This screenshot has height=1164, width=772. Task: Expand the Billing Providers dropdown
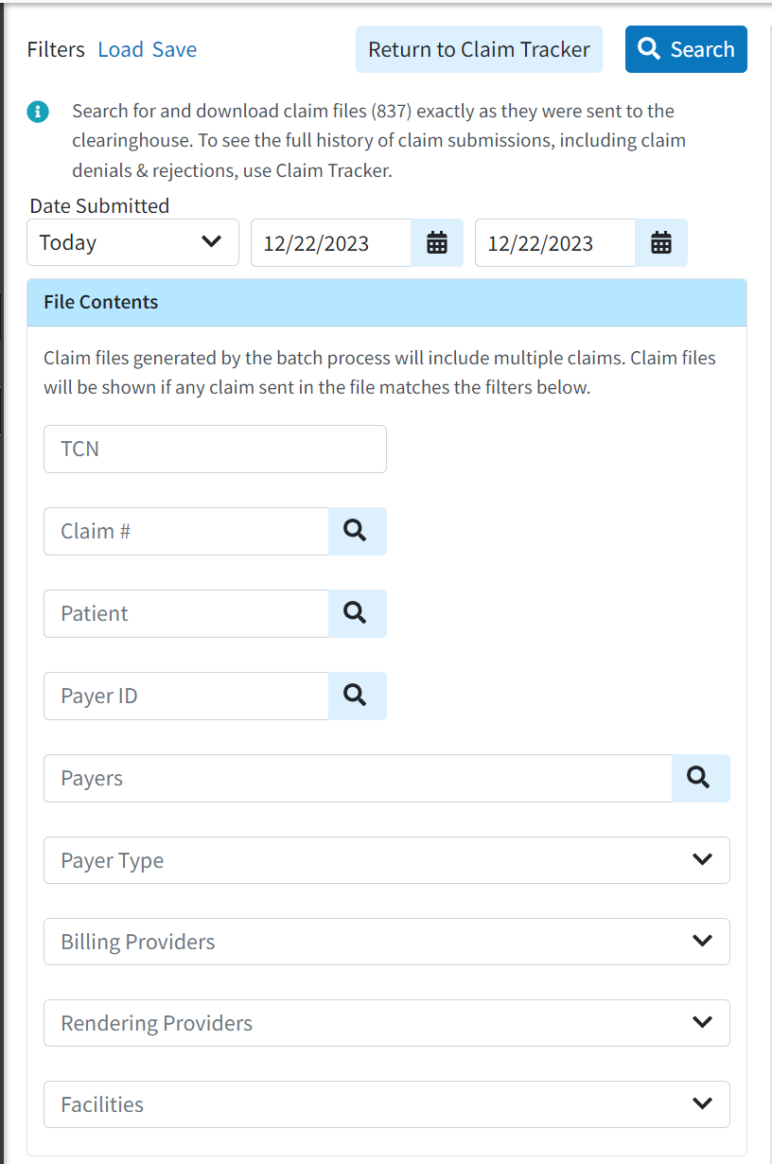386,941
